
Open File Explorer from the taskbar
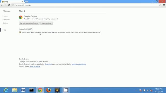point(15,90)
